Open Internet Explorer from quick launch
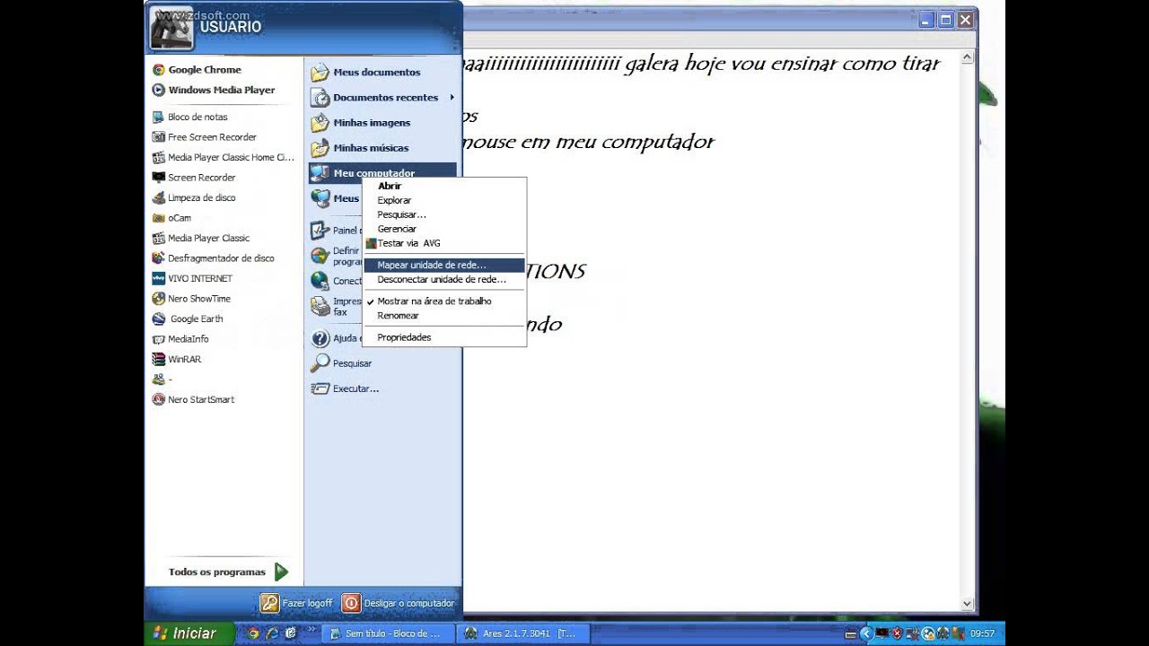This screenshot has width=1149, height=646. tap(272, 633)
